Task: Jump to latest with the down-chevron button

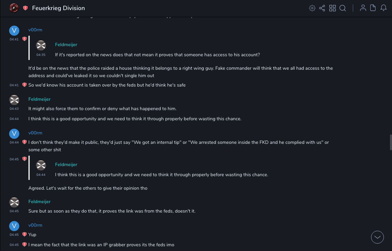Action: [377, 237]
